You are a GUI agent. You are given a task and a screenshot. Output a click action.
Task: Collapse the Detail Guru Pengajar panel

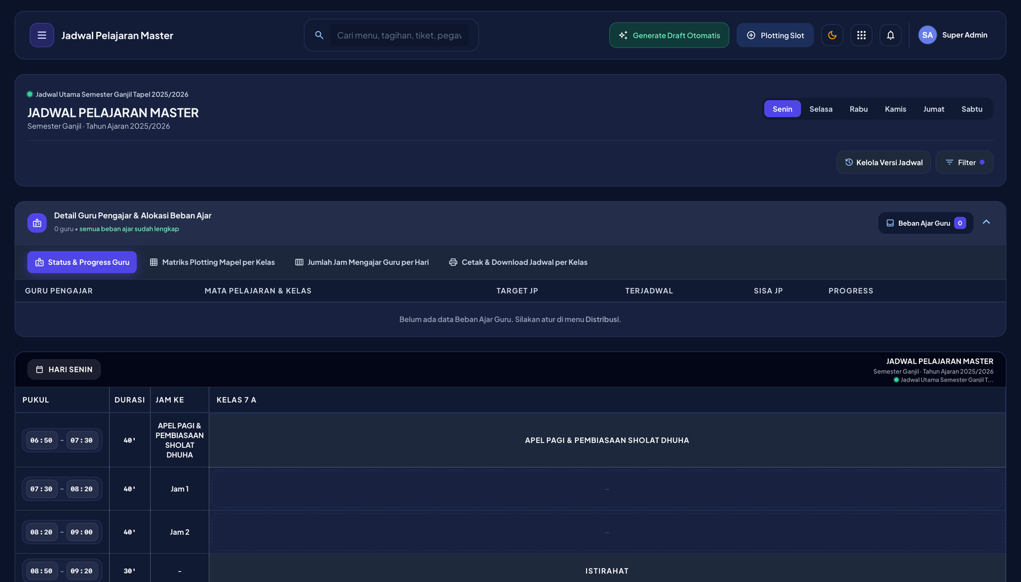(987, 222)
